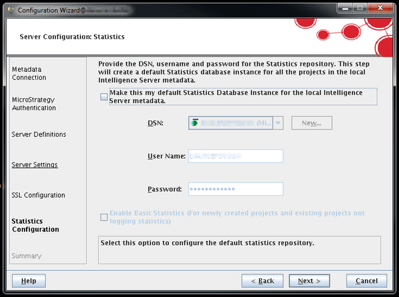
Task: Click the User Name: label
Action: 167,156
